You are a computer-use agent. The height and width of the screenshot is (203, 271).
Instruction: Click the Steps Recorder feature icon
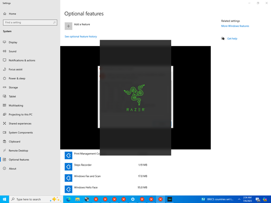68,167
